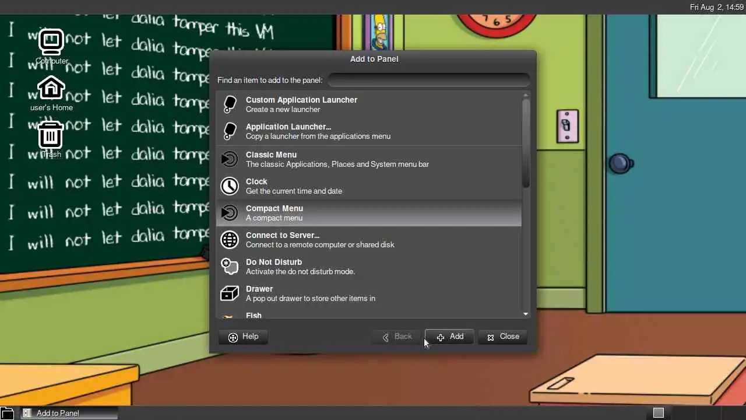Click the 'Add to Panel' dialog title bar
Screen dimensions: 746x420
click(374, 59)
